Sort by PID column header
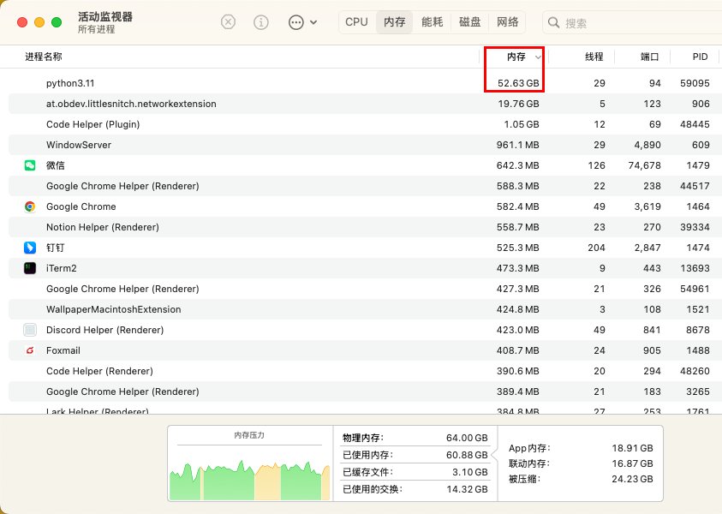722x514 pixels. coord(700,57)
